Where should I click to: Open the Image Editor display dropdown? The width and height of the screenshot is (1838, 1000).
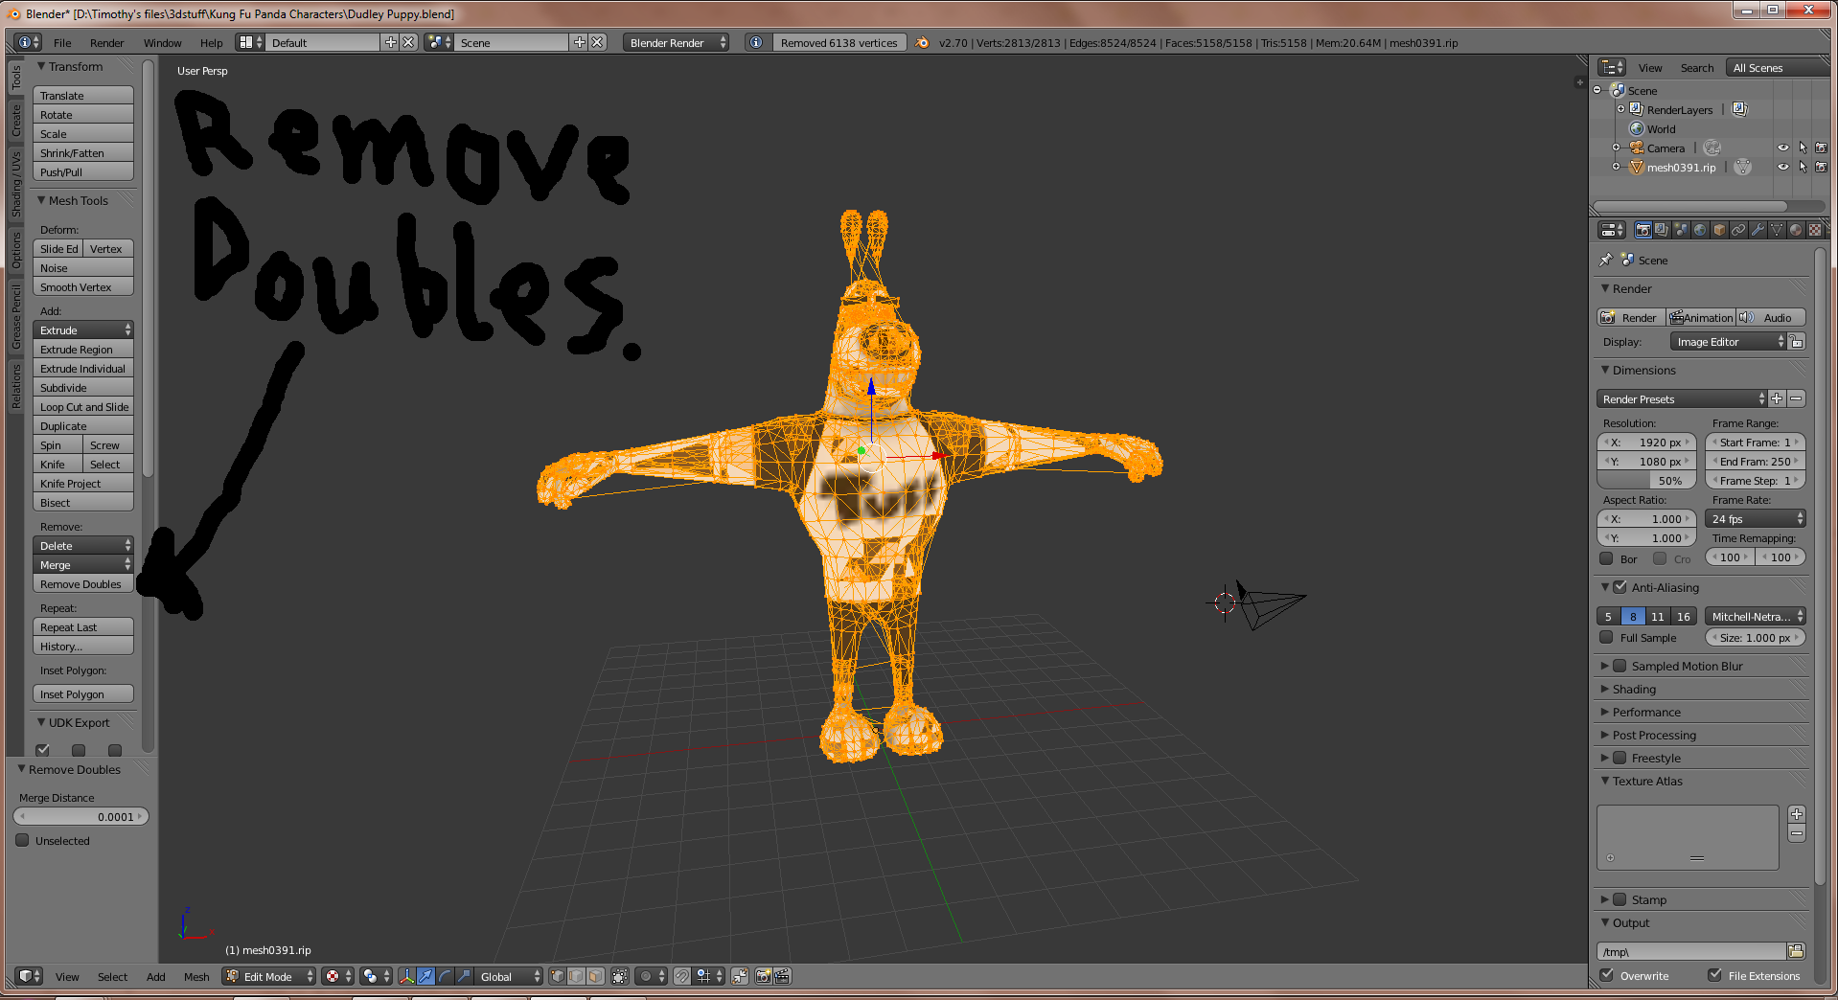coord(1729,342)
